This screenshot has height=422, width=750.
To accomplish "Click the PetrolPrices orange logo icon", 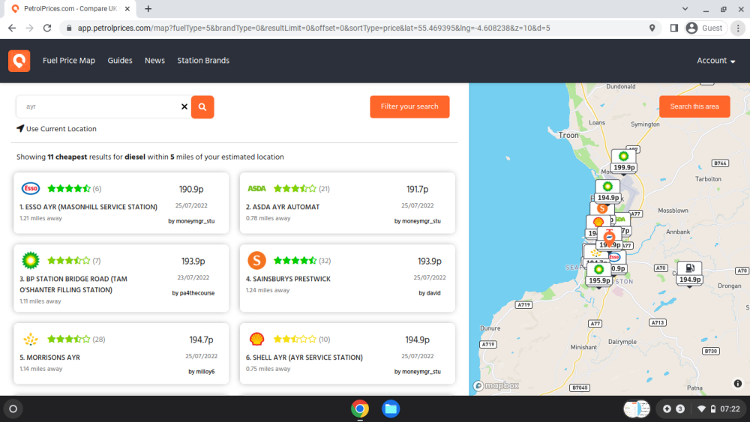I will (19, 61).
